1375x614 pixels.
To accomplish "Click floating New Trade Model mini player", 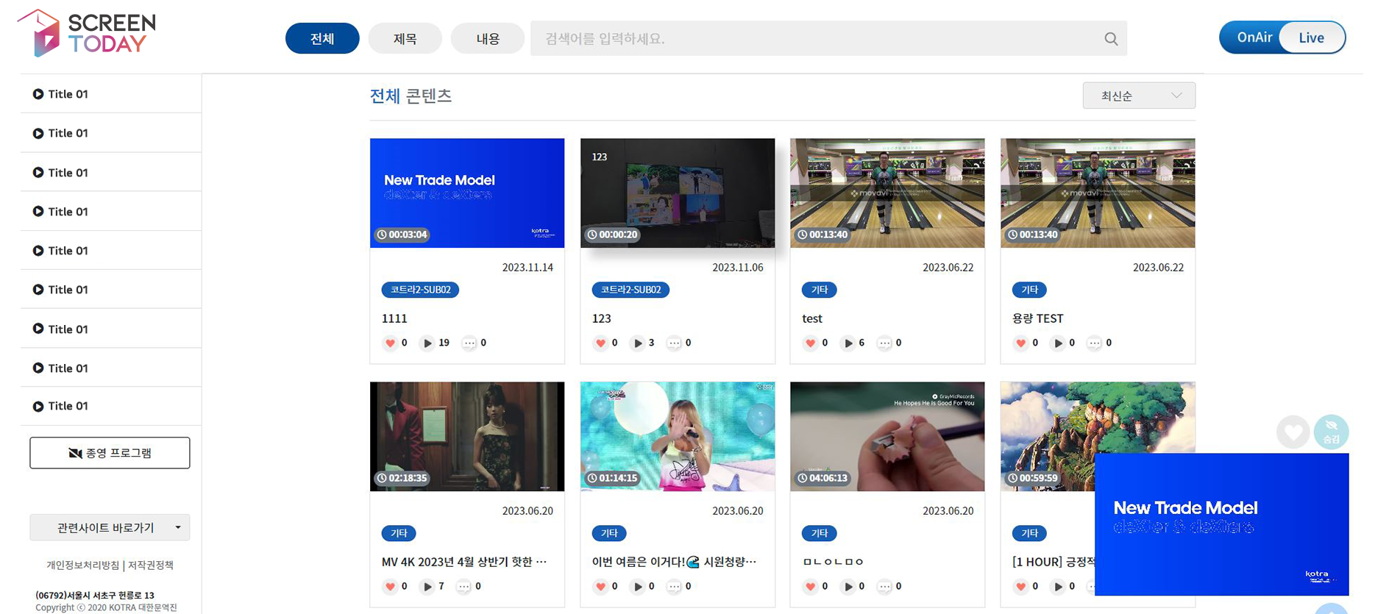I will (x=1222, y=524).
